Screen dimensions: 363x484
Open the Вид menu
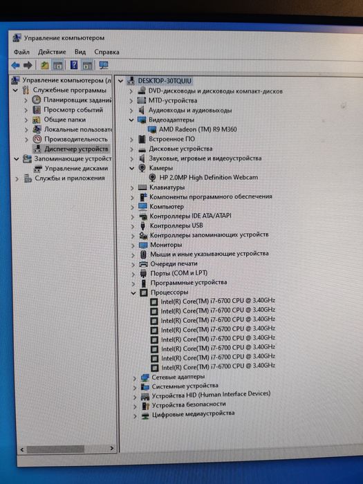(x=80, y=52)
